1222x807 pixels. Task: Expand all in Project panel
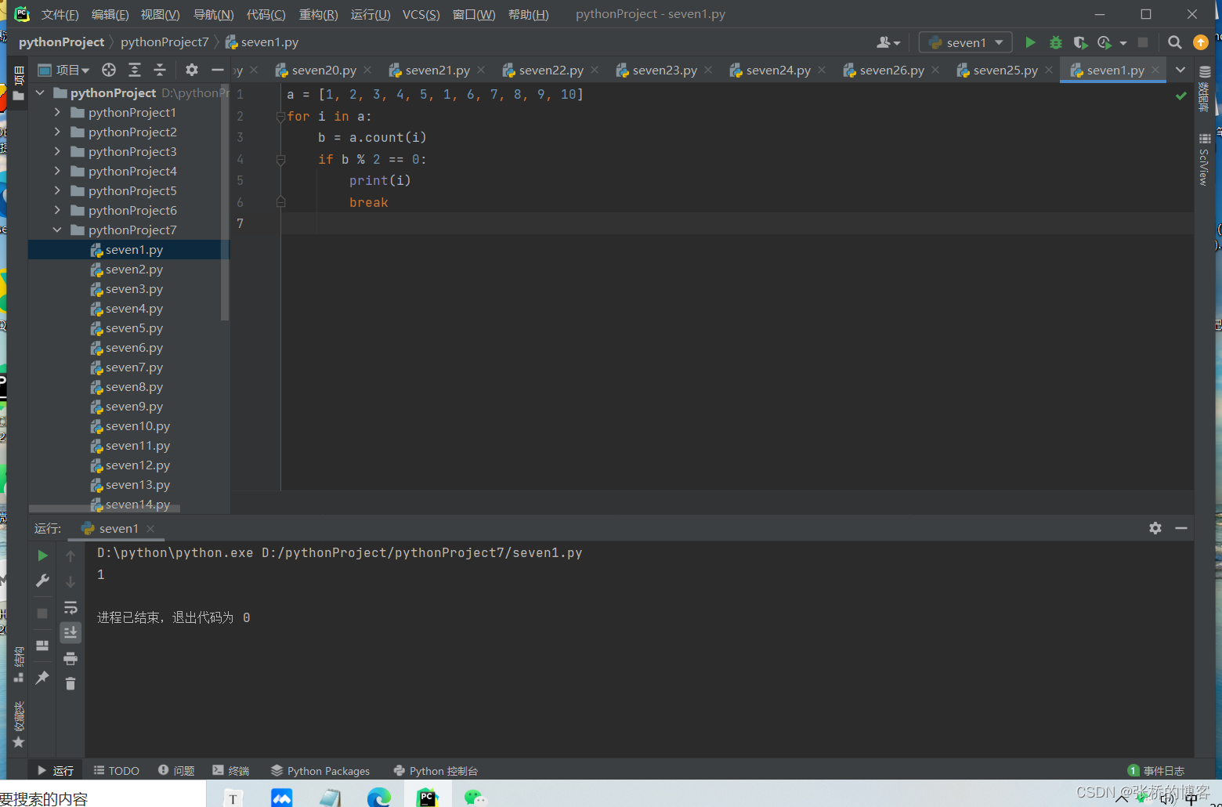click(x=135, y=70)
